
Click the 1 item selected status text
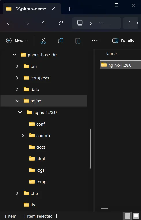38,216
